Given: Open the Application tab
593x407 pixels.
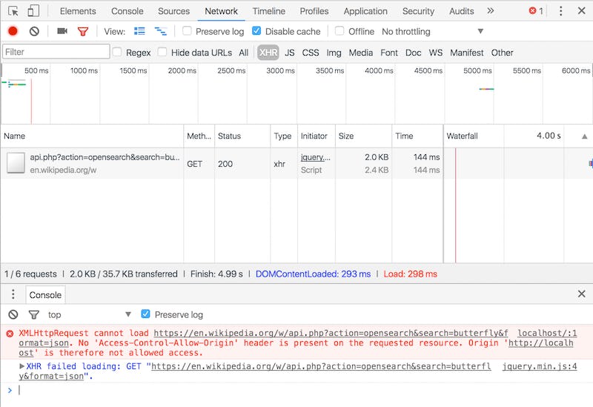Looking at the screenshot, I should point(365,11).
